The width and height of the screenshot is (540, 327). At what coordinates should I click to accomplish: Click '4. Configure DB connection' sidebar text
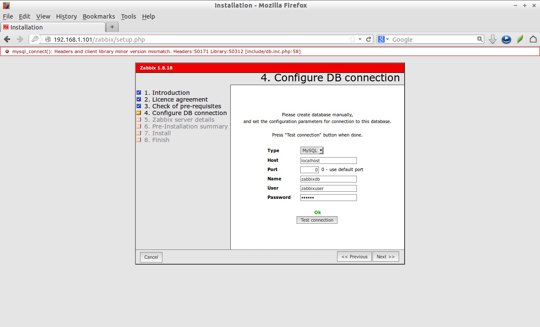[186, 113]
